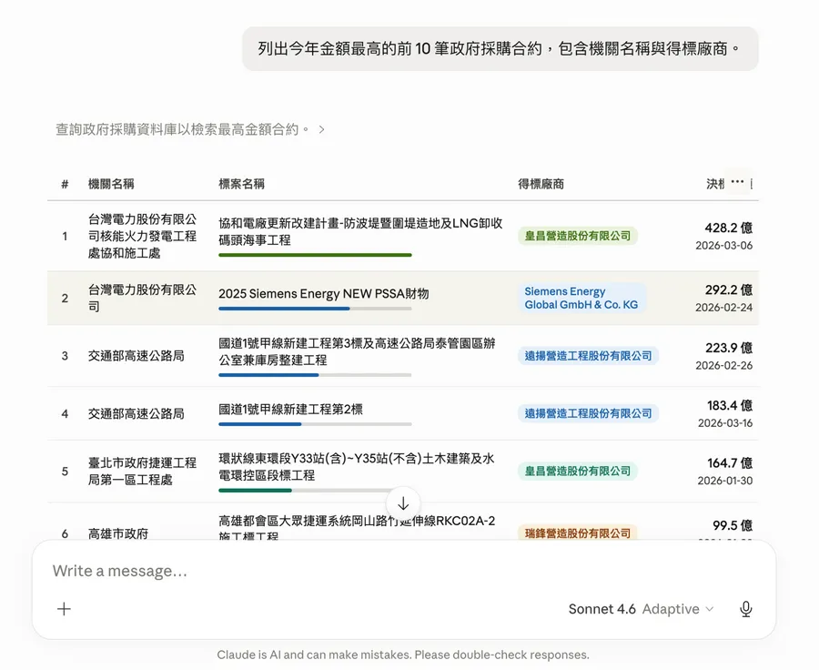Screen dimensions: 819x670
Task: Click 臺北市政府捷運工程局第一區工程處 agency
Action: (x=142, y=471)
